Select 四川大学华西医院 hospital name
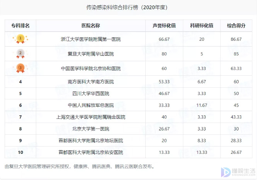This screenshot has height=180, width=257. click(91, 93)
